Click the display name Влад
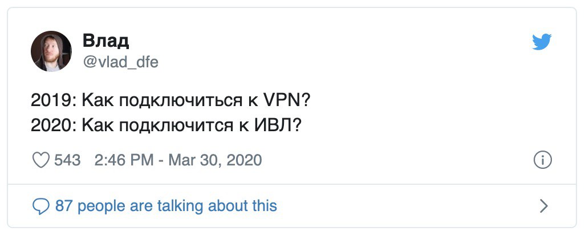 [x=106, y=40]
